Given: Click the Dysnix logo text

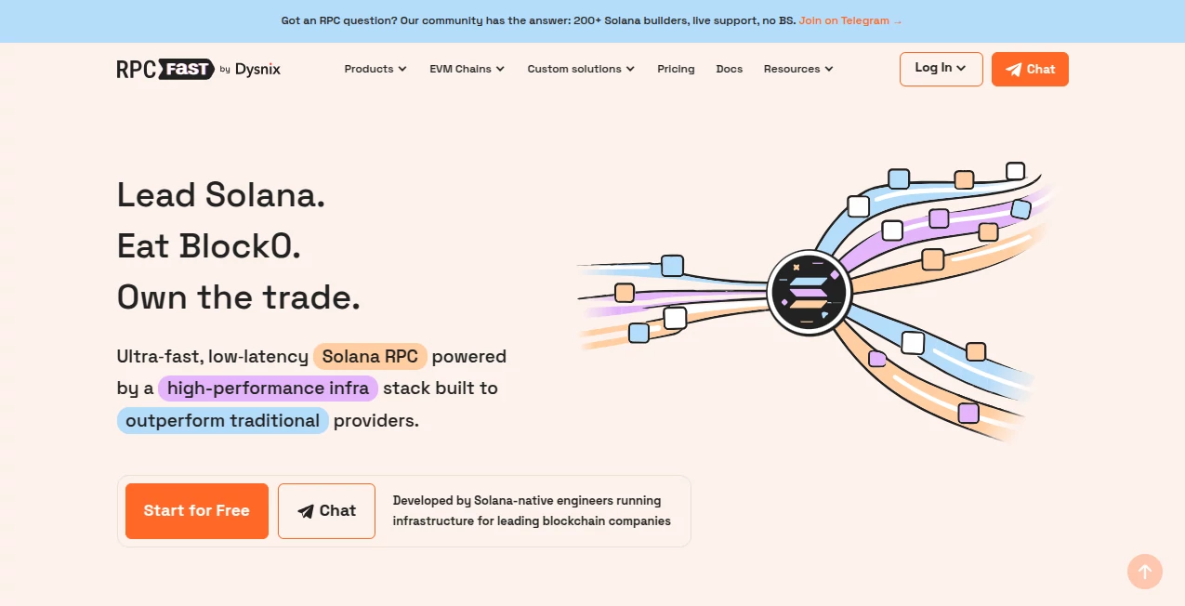Looking at the screenshot, I should pyautogui.click(x=257, y=69).
